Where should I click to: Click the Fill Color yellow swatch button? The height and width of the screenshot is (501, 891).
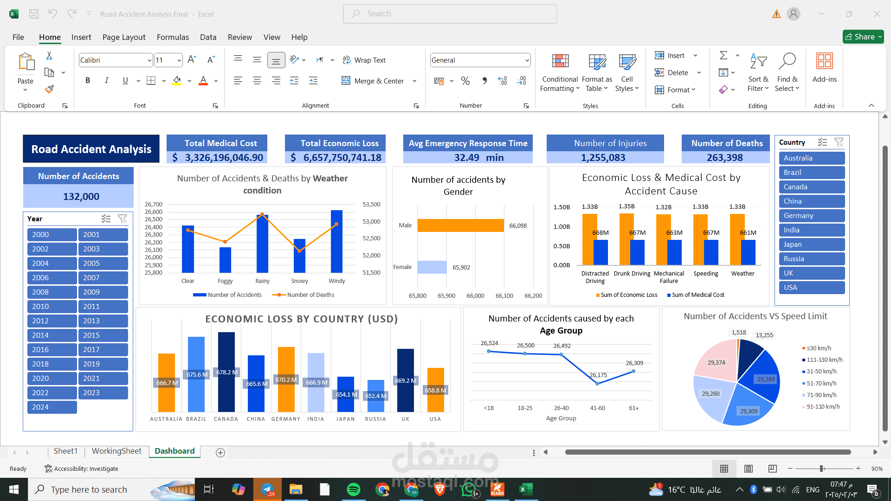[x=177, y=81]
